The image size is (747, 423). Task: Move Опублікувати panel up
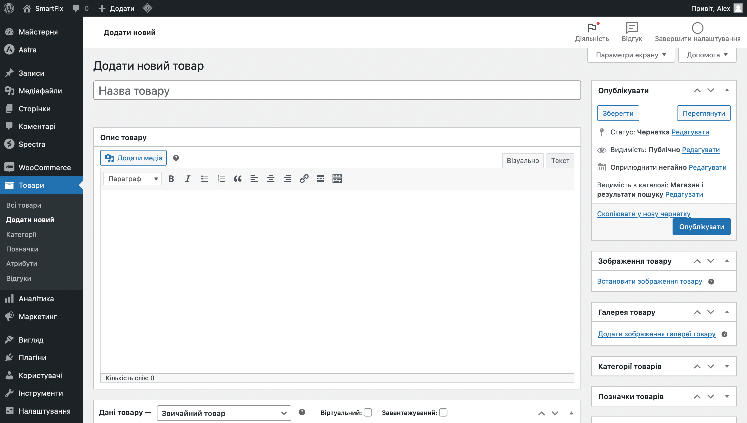click(x=697, y=90)
